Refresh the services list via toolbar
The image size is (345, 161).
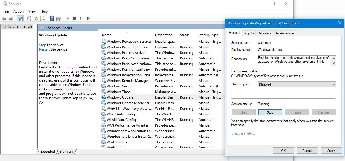(36, 19)
